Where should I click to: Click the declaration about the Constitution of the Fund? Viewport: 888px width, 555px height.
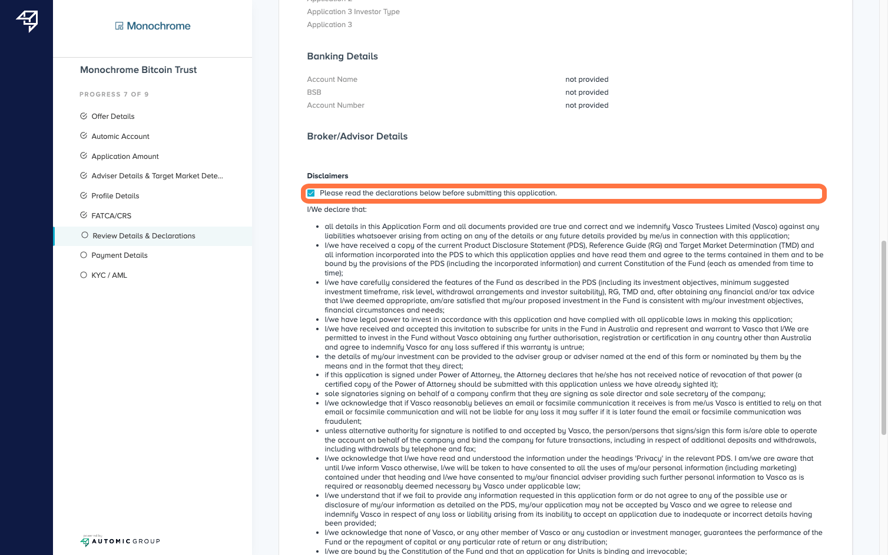click(505, 551)
